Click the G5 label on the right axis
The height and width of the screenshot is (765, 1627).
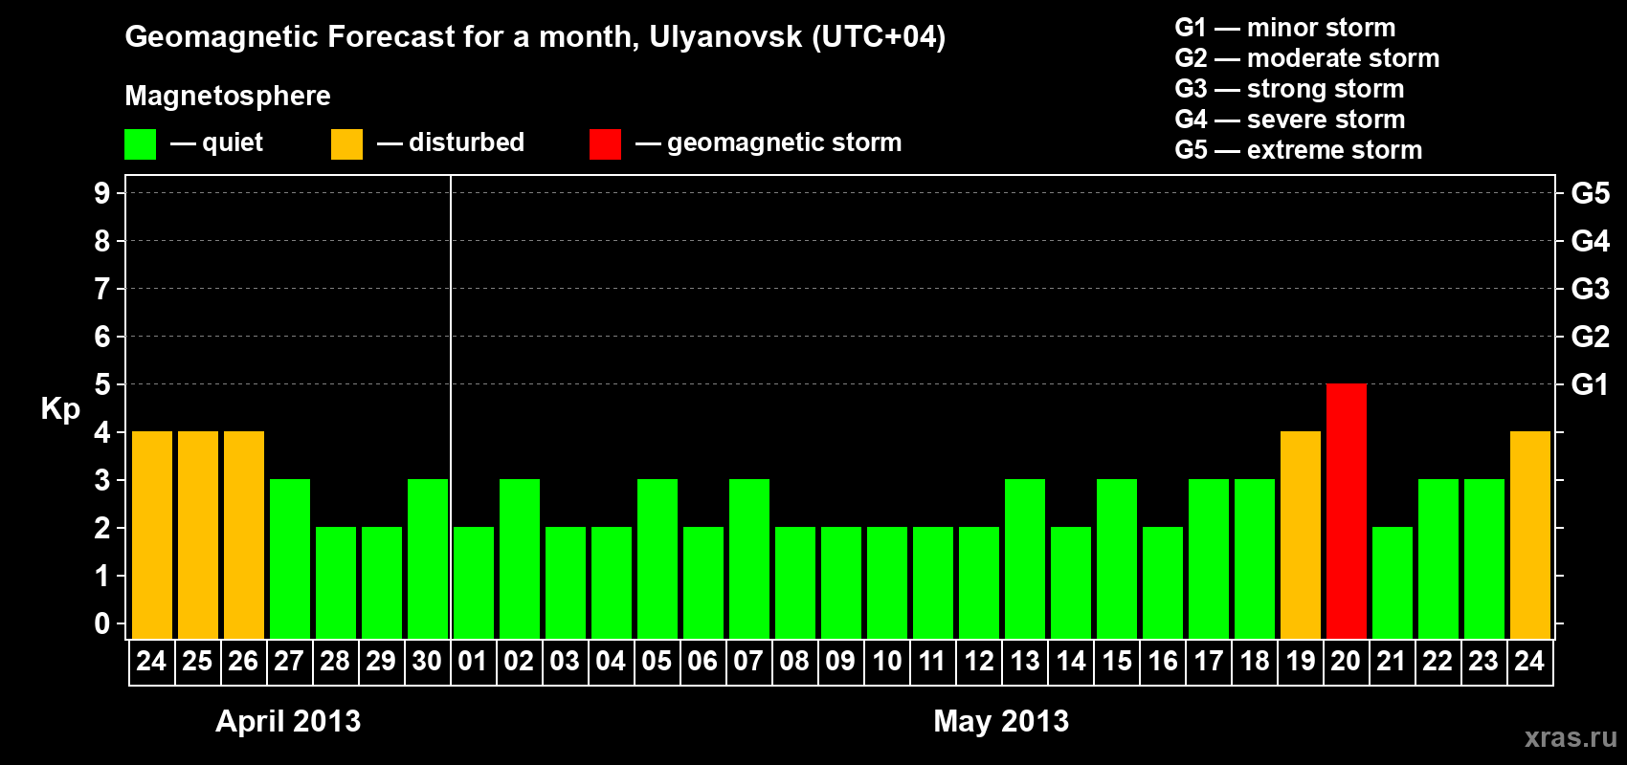(x=1591, y=193)
